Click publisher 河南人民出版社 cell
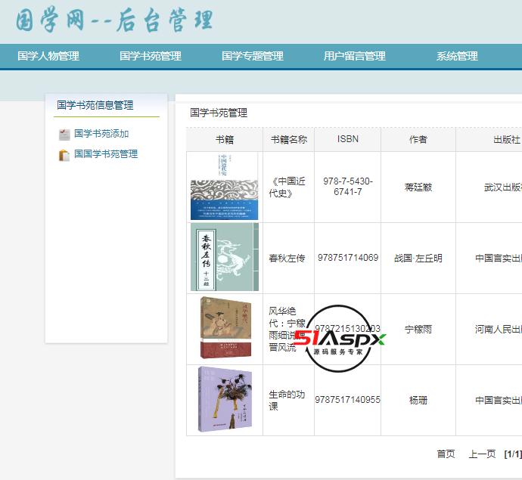Image resolution: width=522 pixels, height=480 pixels. [489, 330]
